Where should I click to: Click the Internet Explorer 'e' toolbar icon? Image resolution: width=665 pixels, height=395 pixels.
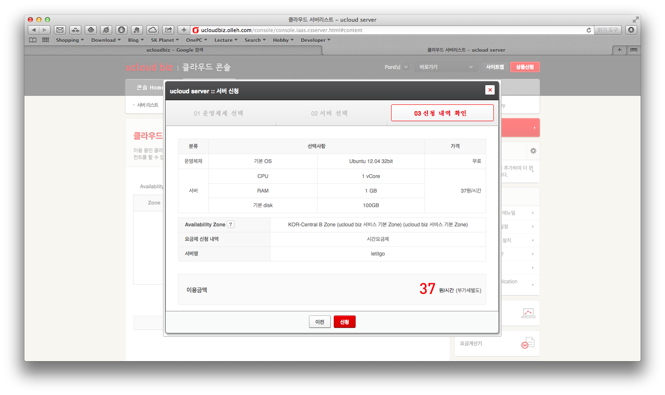click(106, 30)
